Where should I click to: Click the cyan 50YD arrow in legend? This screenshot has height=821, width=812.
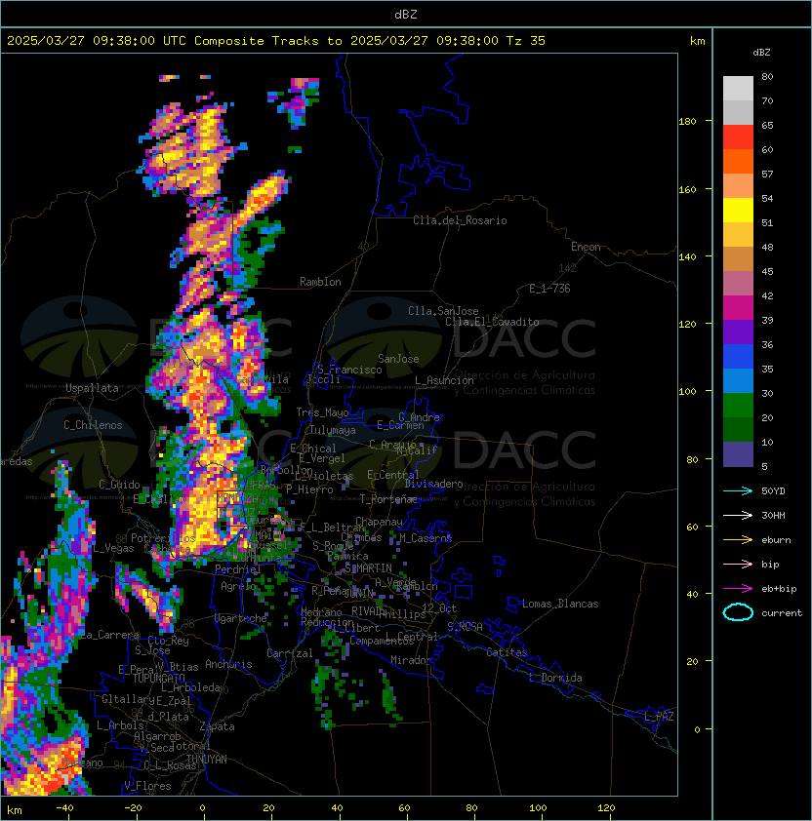coord(738,490)
